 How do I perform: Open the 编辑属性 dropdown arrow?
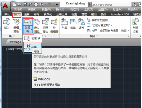20,30
